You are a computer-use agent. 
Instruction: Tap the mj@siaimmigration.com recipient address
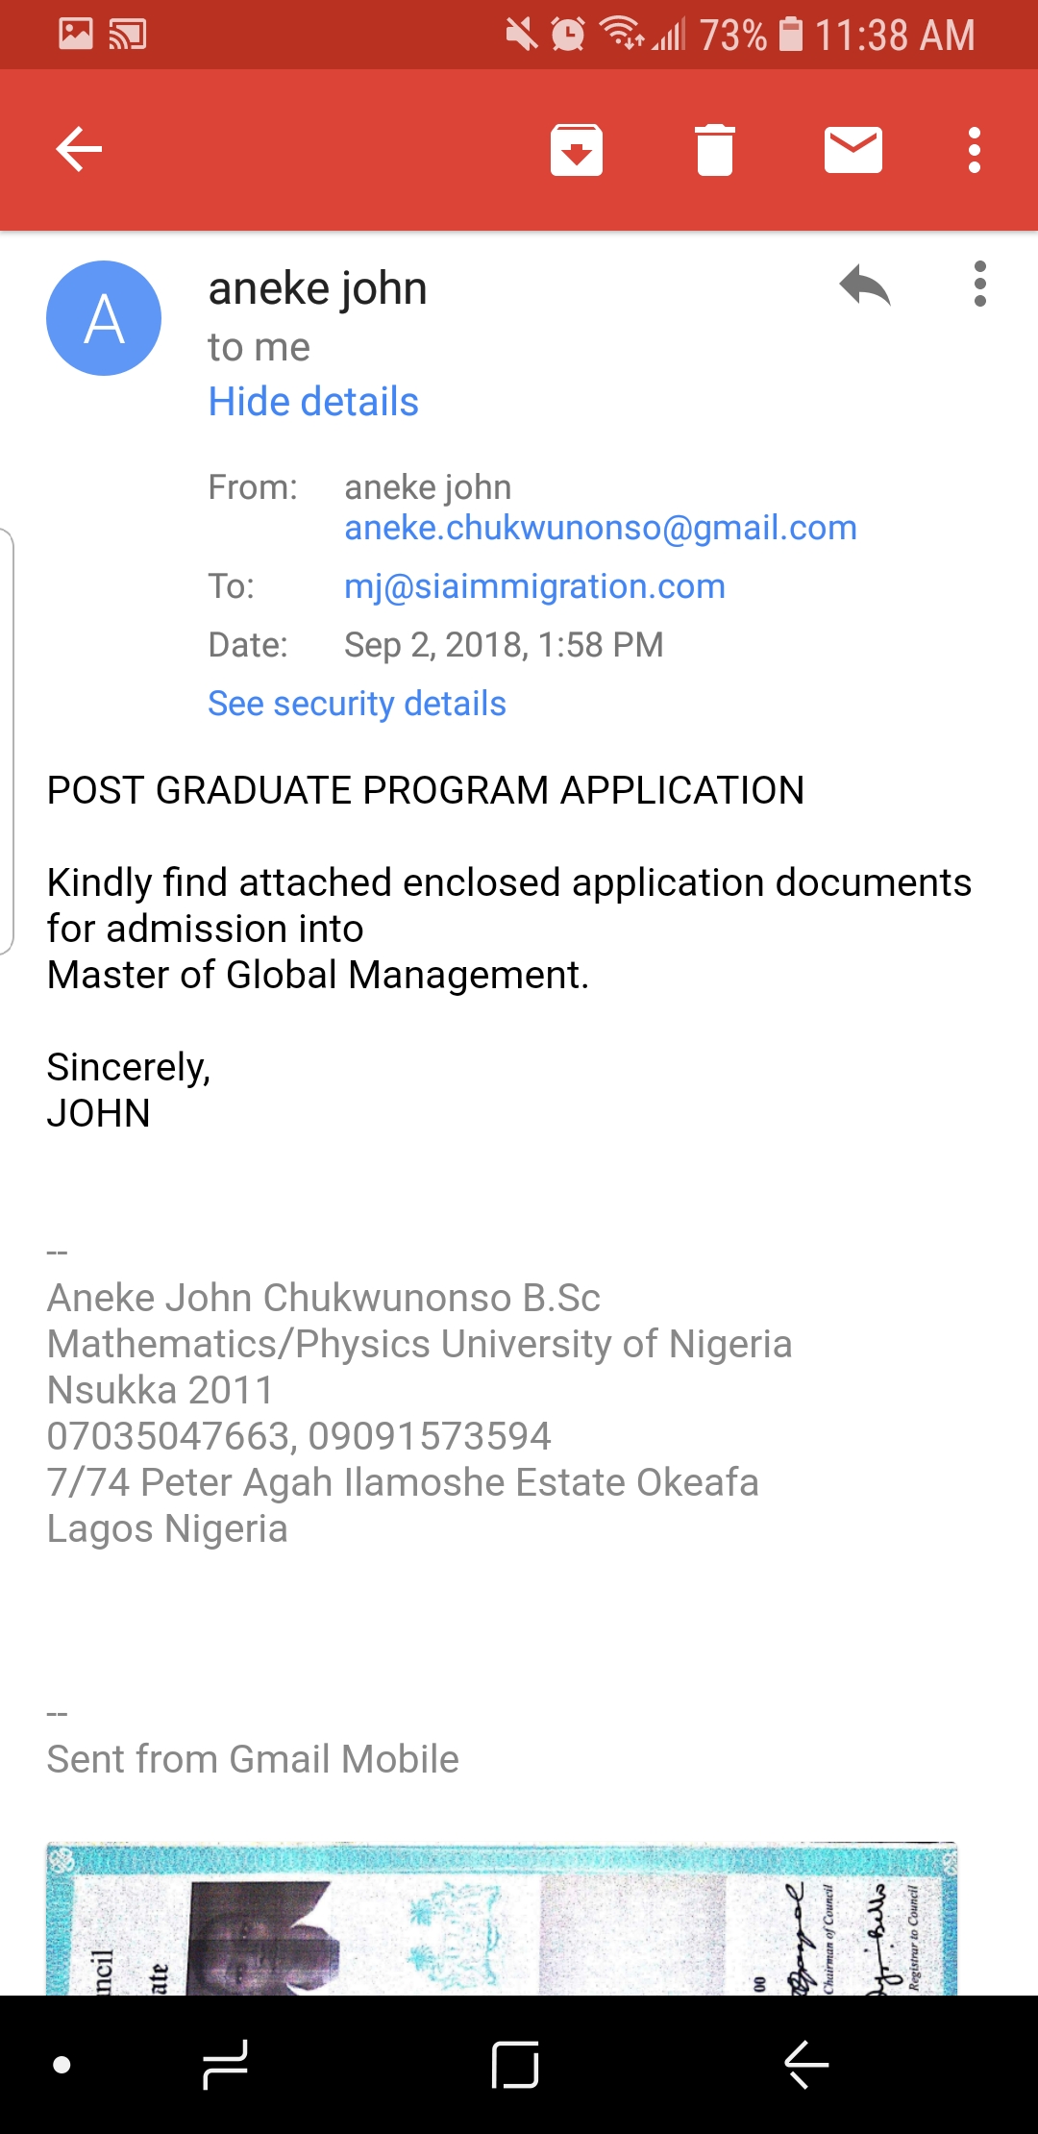point(534,586)
